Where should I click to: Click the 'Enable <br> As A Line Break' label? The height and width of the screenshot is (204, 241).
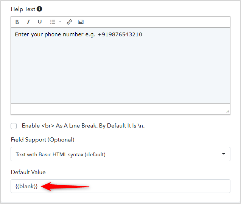pos(83,126)
